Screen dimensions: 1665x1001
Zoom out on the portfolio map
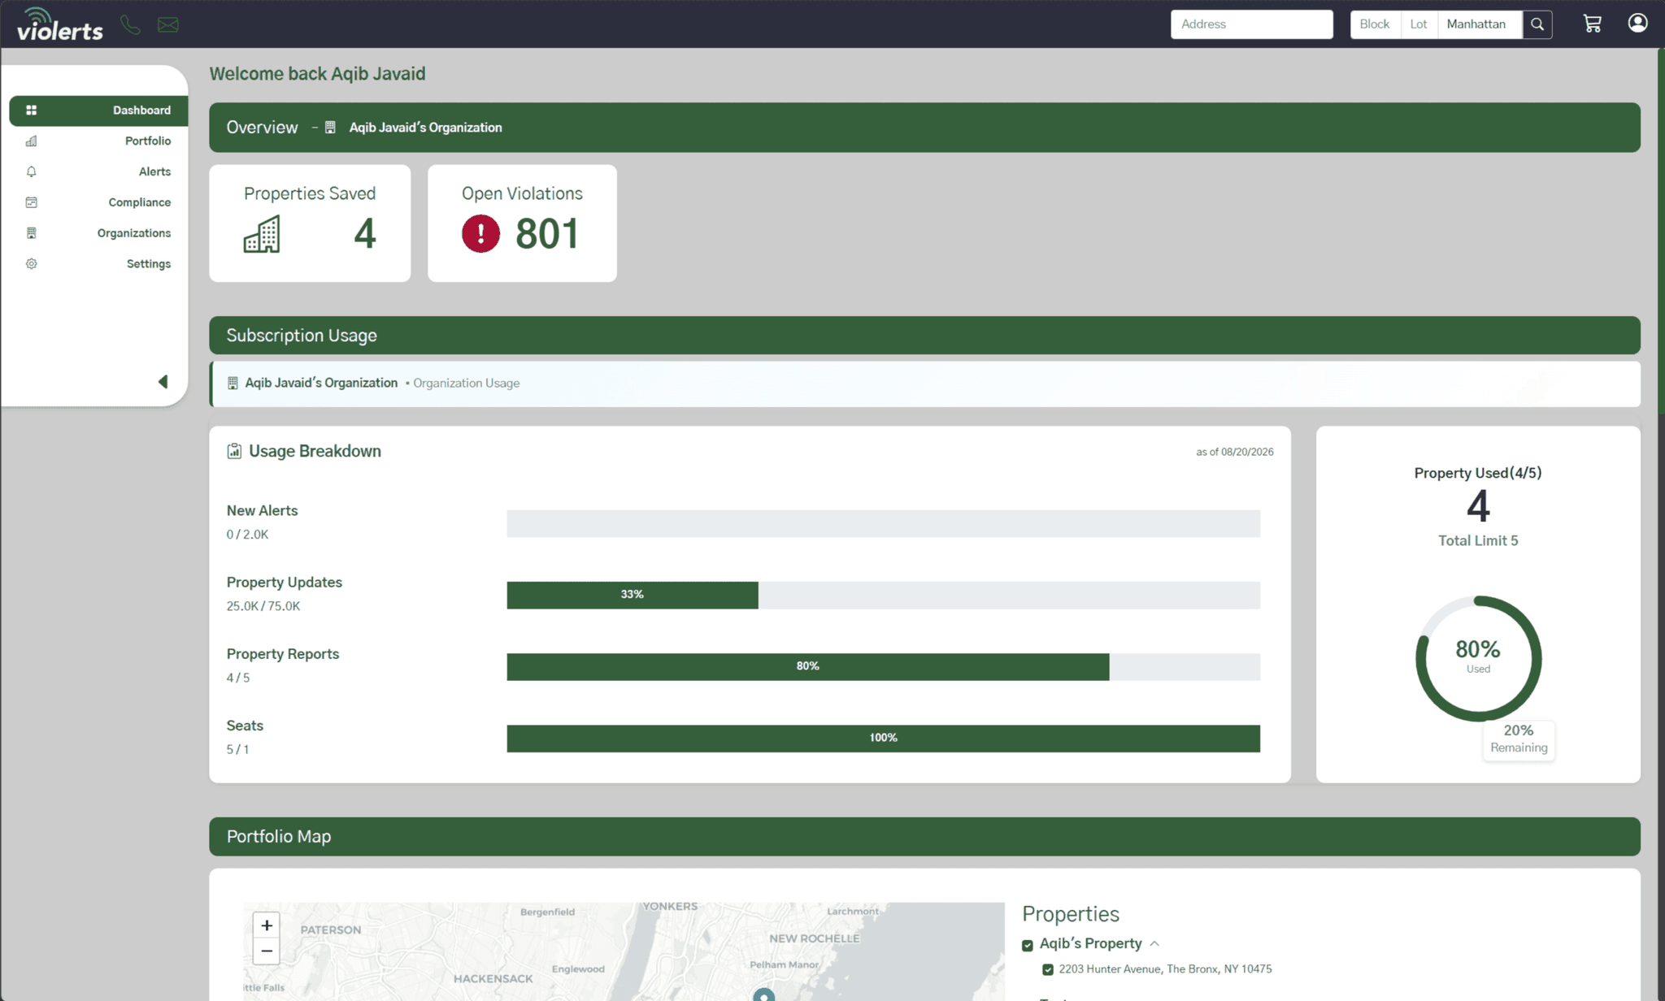[267, 951]
